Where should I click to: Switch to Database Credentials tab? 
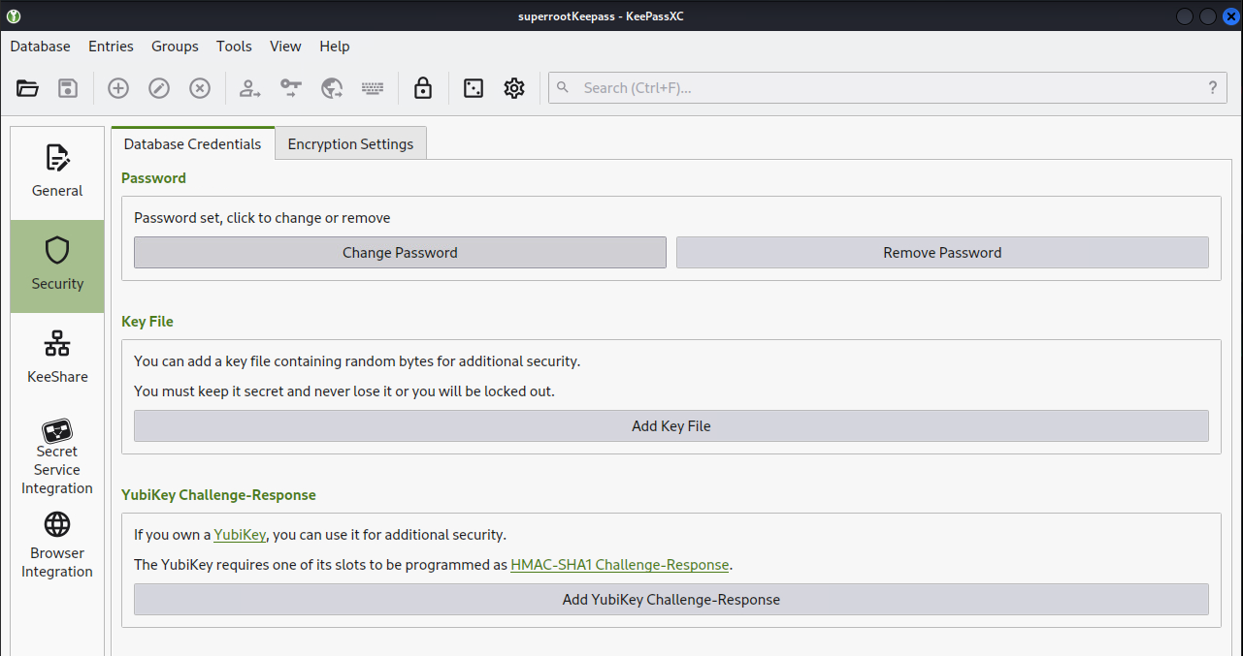(193, 143)
